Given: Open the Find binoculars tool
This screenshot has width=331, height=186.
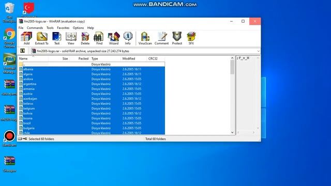Looking at the screenshot, I should pos(99,38).
